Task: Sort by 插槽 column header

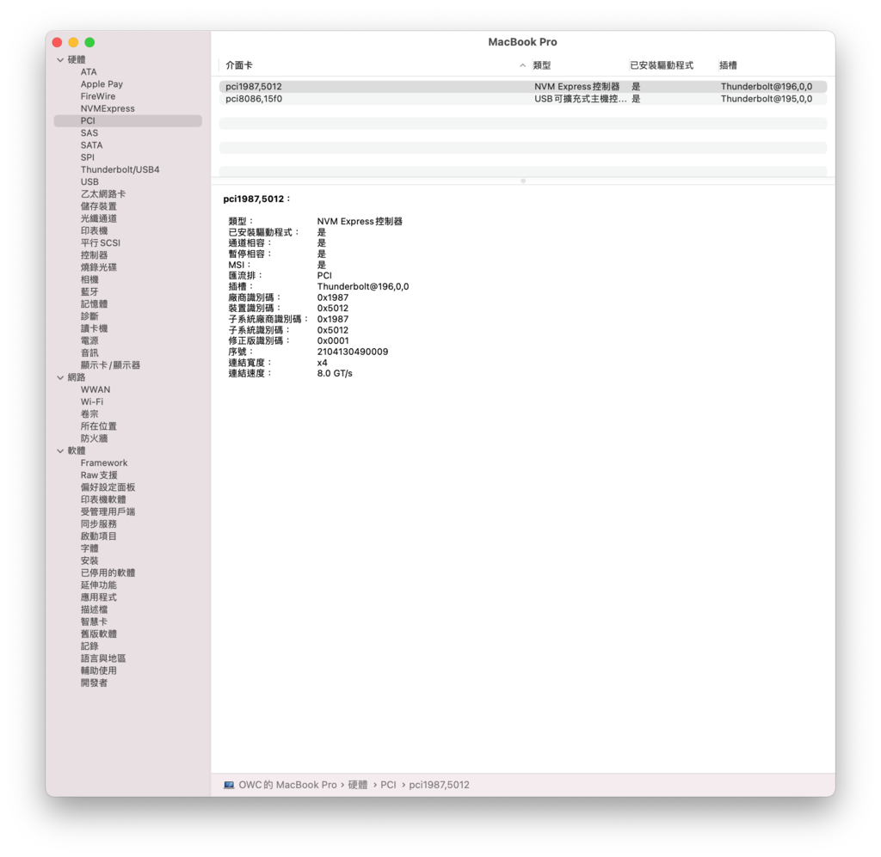Action: point(728,65)
